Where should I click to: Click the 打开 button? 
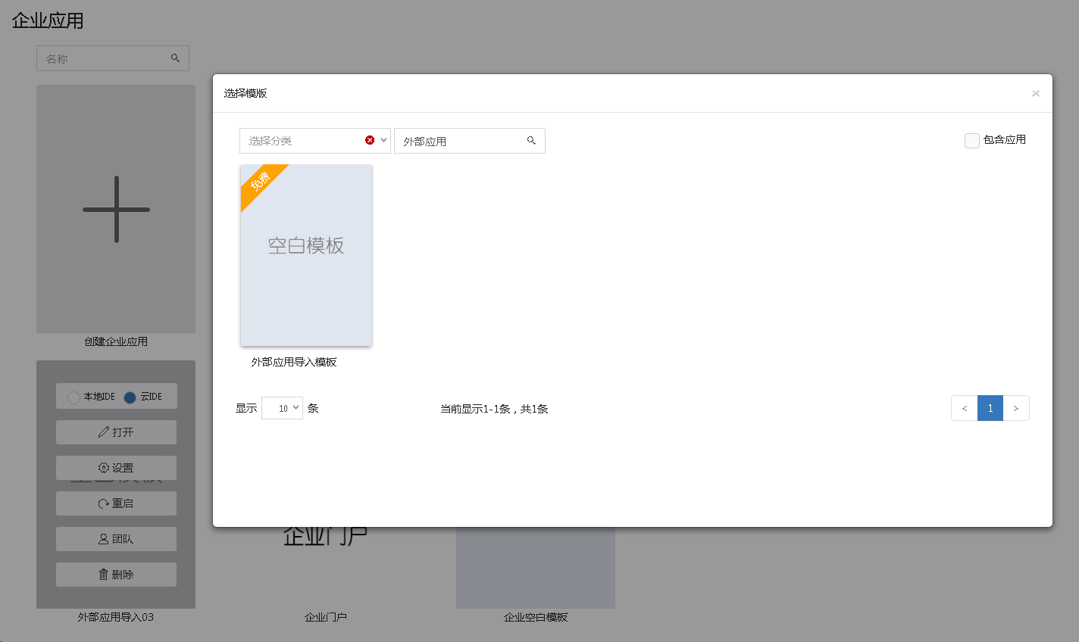coord(116,432)
